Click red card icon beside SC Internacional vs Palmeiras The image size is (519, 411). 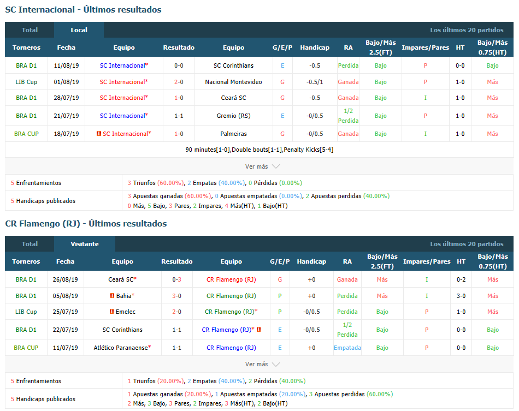click(x=99, y=134)
